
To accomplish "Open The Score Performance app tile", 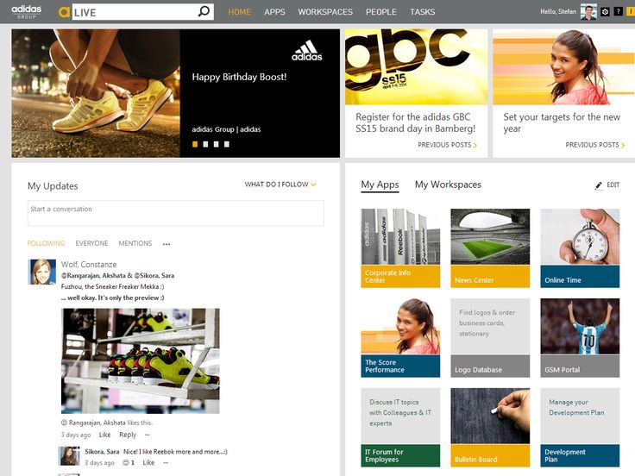I will [400, 338].
